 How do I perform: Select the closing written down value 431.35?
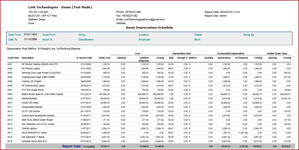(x=287, y=77)
